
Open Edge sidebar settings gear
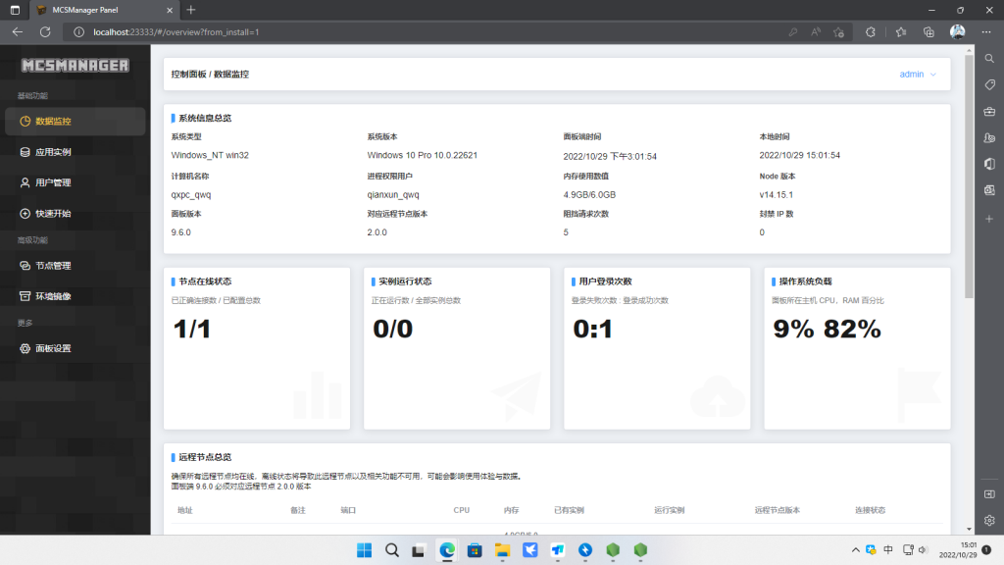tap(989, 520)
